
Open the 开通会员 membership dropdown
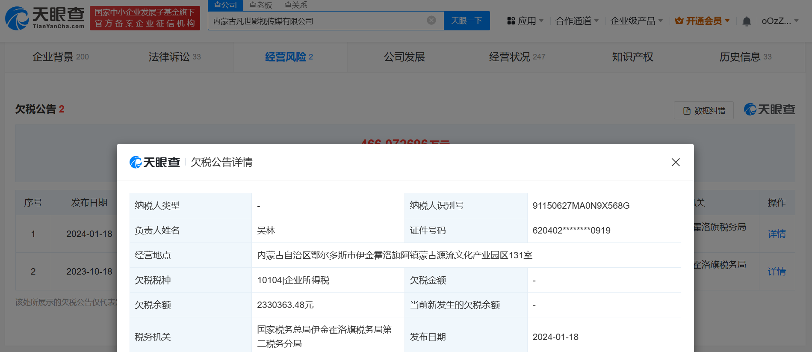point(702,21)
